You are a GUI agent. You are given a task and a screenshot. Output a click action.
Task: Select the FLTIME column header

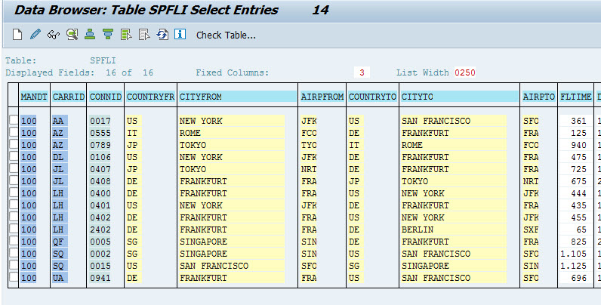coord(576,97)
